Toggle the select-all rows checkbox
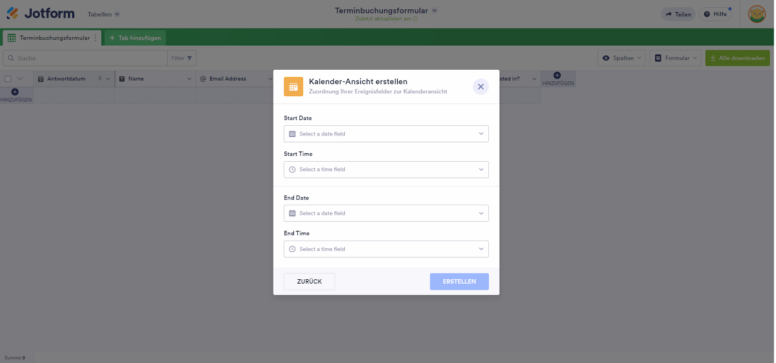 point(8,79)
